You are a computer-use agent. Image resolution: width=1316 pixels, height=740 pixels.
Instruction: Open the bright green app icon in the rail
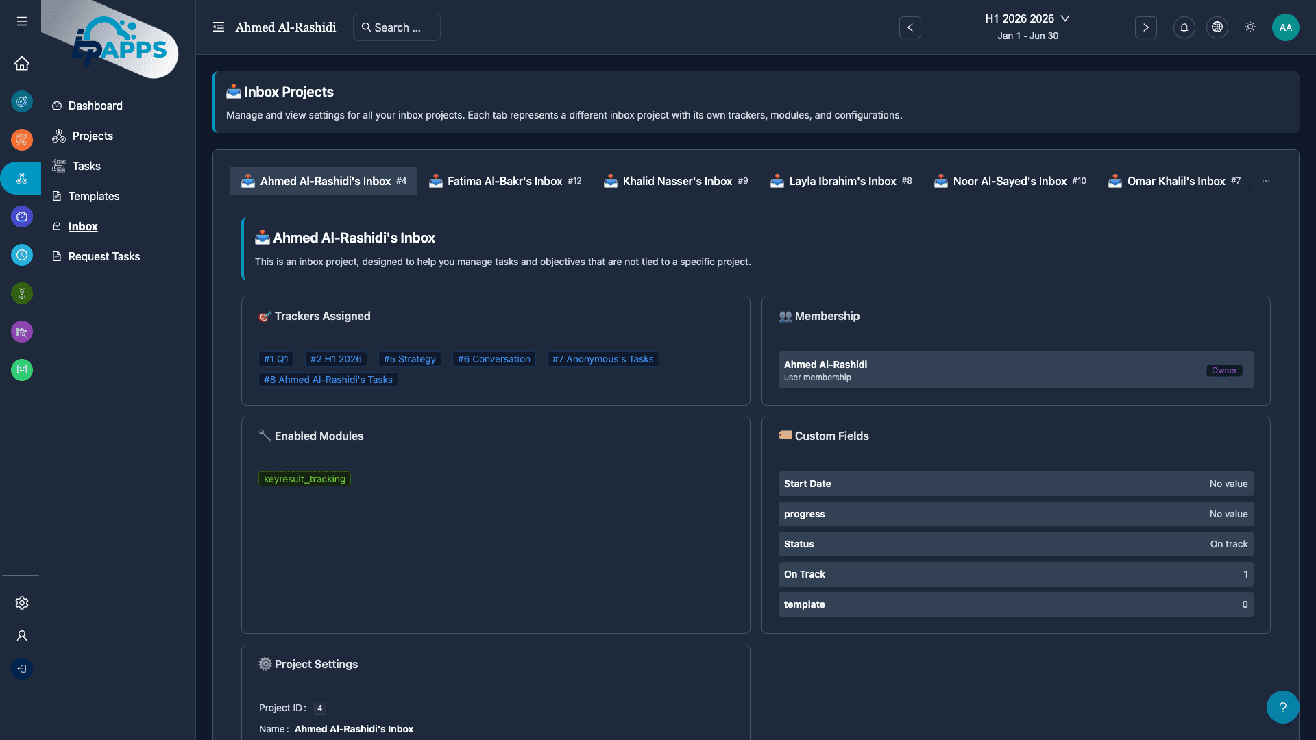(x=22, y=370)
